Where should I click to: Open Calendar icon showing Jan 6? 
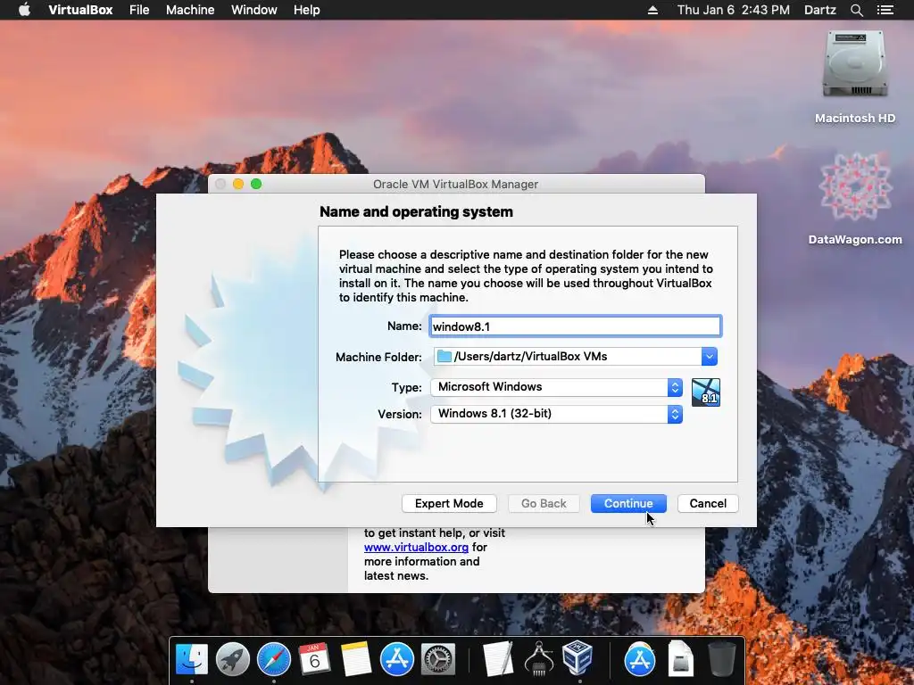point(315,659)
